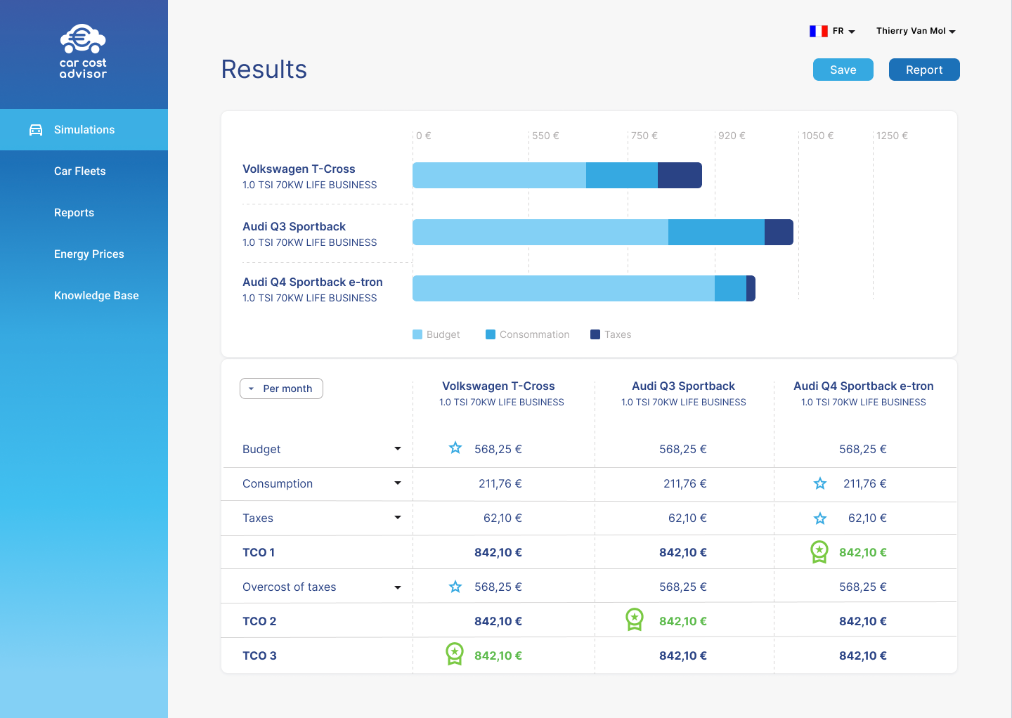1012x718 pixels.
Task: Click the star icon in Audi Q4 Taxes cell
Action: coord(820,518)
